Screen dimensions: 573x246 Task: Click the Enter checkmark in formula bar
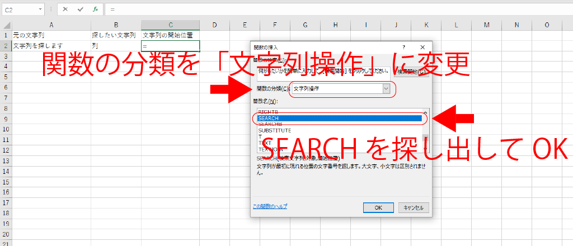point(81,10)
